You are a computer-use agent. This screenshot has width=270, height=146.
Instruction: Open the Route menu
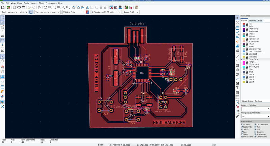26,3
